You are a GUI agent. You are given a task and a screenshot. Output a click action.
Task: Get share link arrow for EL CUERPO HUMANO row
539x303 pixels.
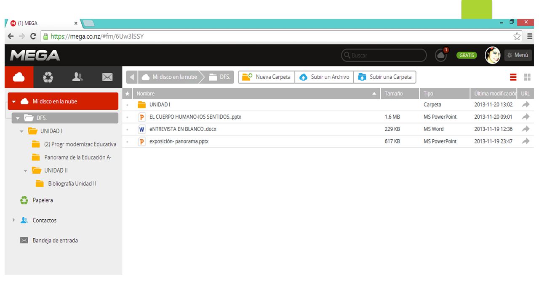coord(526,117)
